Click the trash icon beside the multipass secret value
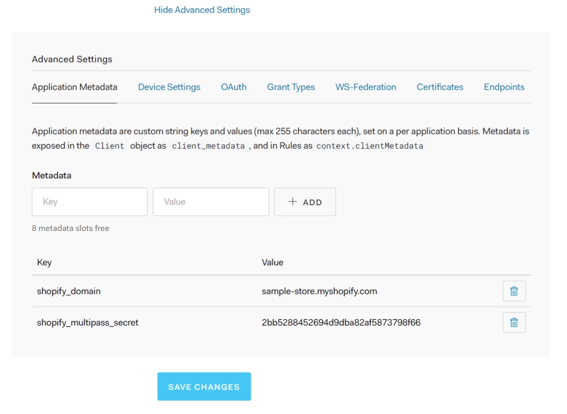The image size is (567, 414). (514, 322)
